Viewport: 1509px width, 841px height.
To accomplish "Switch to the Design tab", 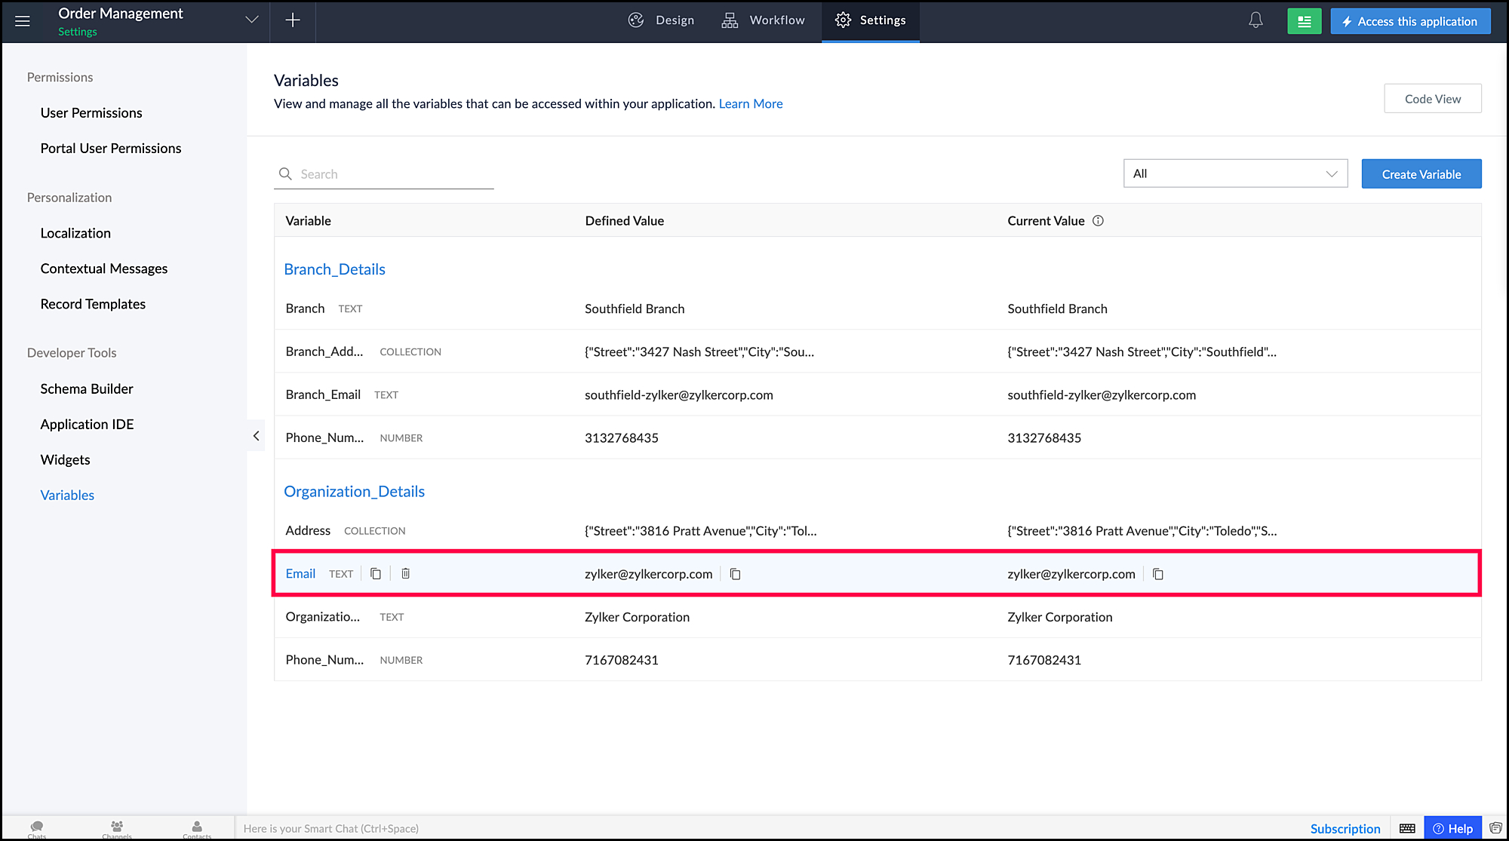I will (661, 20).
